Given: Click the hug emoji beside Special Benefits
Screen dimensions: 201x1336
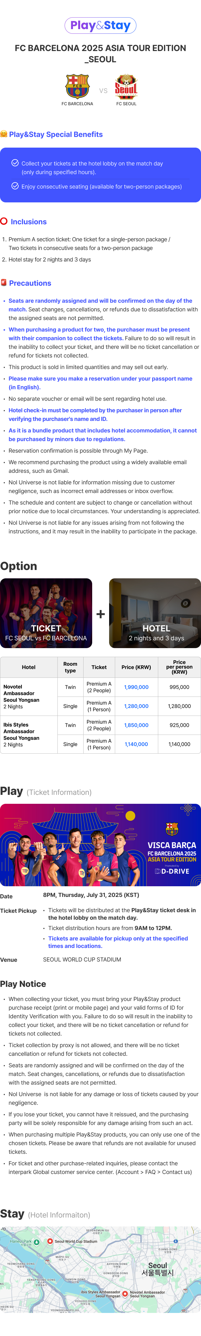Looking at the screenshot, I should (4, 134).
